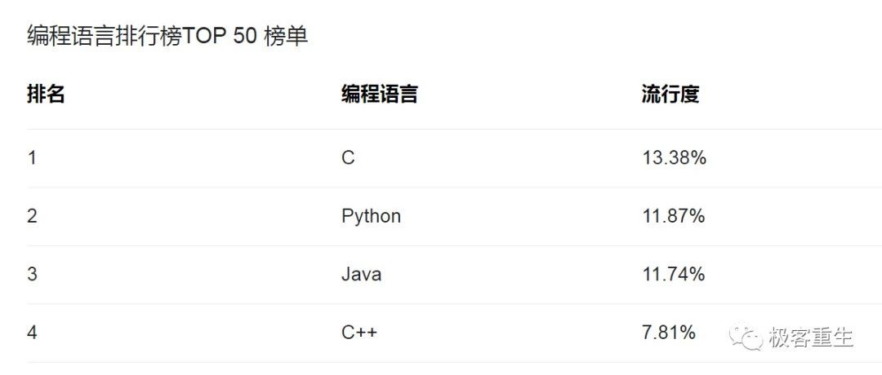
Task: Click the 13.38% popularity value
Action: (674, 158)
